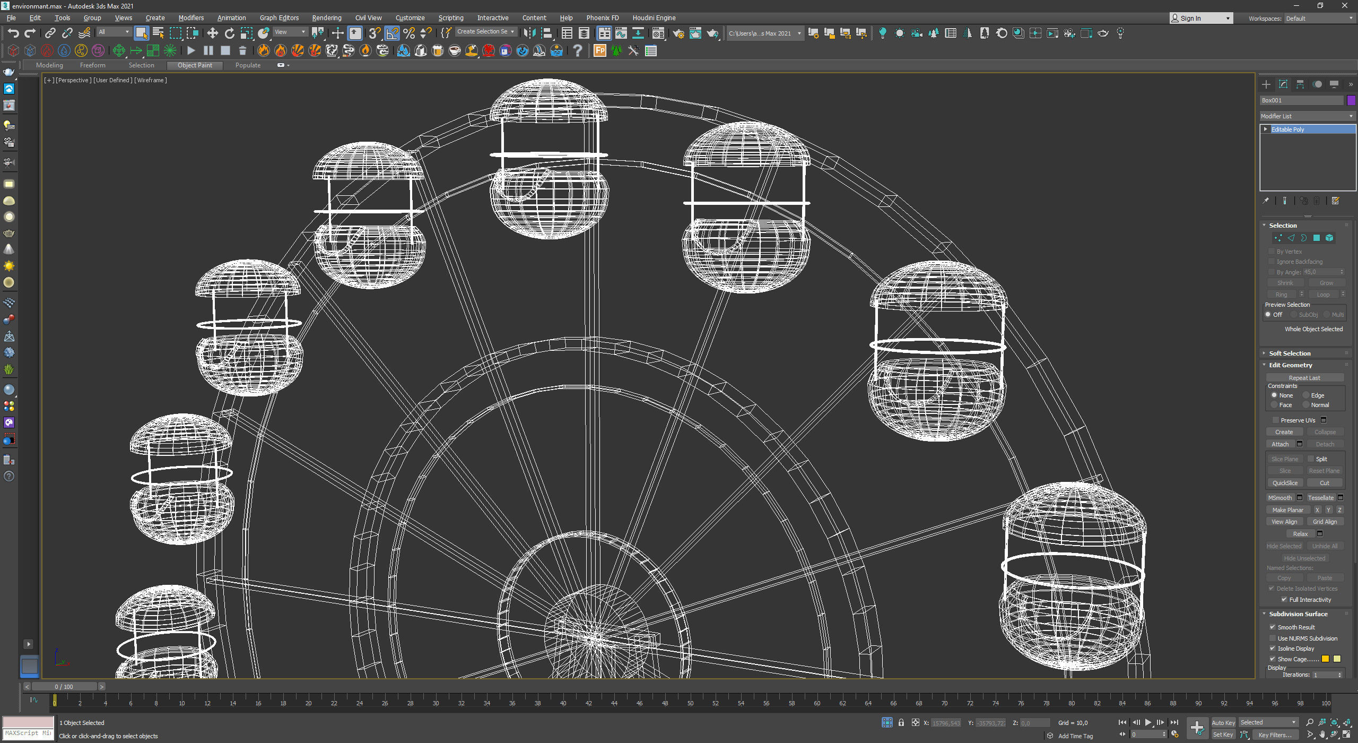
Task: Open the selection filter All dropdown
Action: click(114, 32)
